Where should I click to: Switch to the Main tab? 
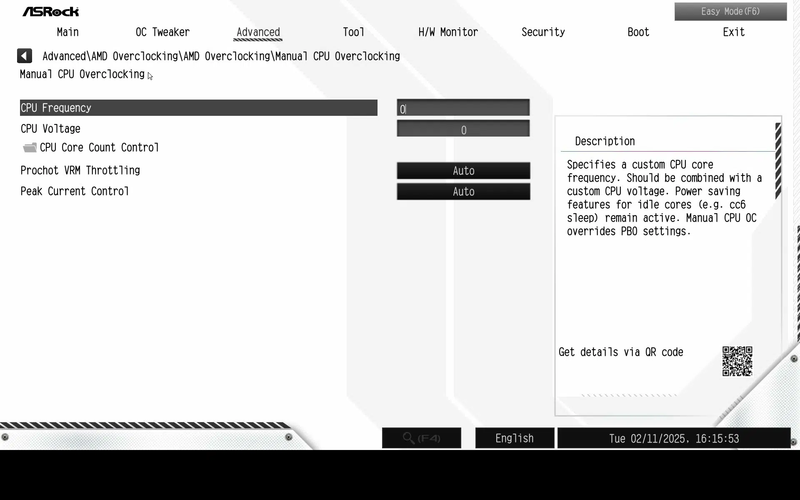pos(68,32)
